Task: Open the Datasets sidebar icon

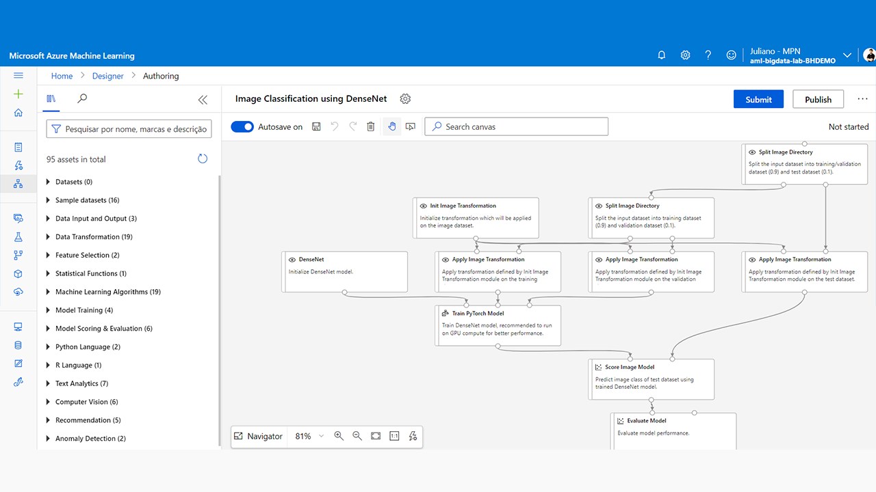Action: click(x=18, y=219)
